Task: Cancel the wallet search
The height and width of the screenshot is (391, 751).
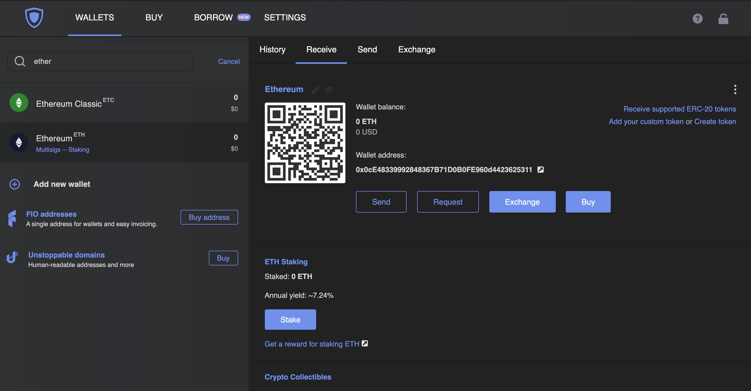Action: click(x=229, y=62)
